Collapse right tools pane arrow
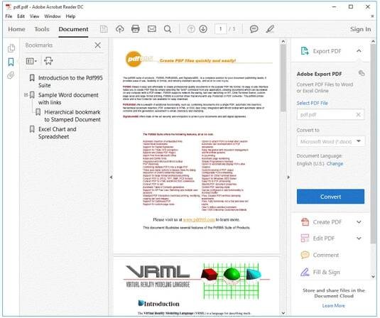The height and width of the screenshot is (318, 380). (288, 177)
